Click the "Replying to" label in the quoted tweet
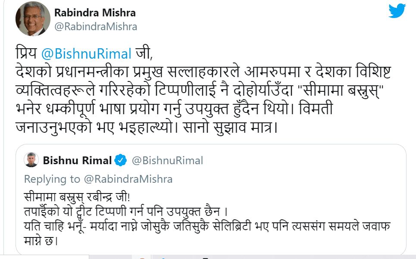Viewport: 416px width, 259px height. click(x=52, y=179)
